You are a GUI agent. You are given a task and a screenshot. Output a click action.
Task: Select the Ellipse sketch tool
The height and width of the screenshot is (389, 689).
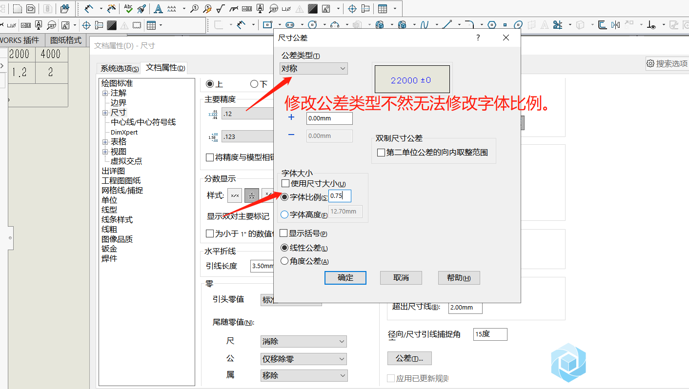point(518,25)
